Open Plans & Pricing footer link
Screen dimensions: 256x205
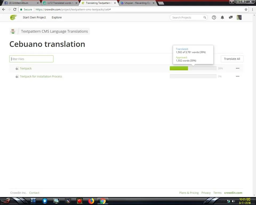[x=189, y=193]
